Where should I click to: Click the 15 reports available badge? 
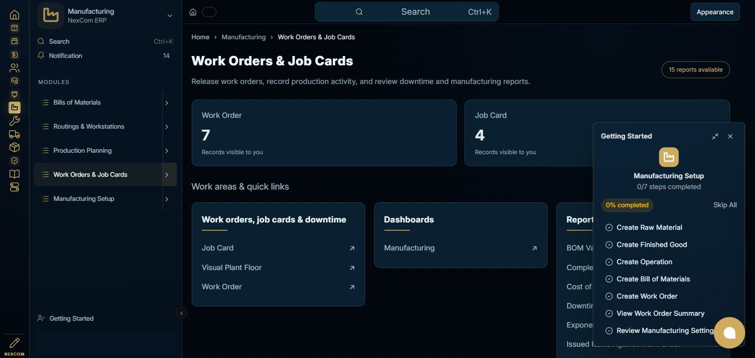[x=696, y=70]
